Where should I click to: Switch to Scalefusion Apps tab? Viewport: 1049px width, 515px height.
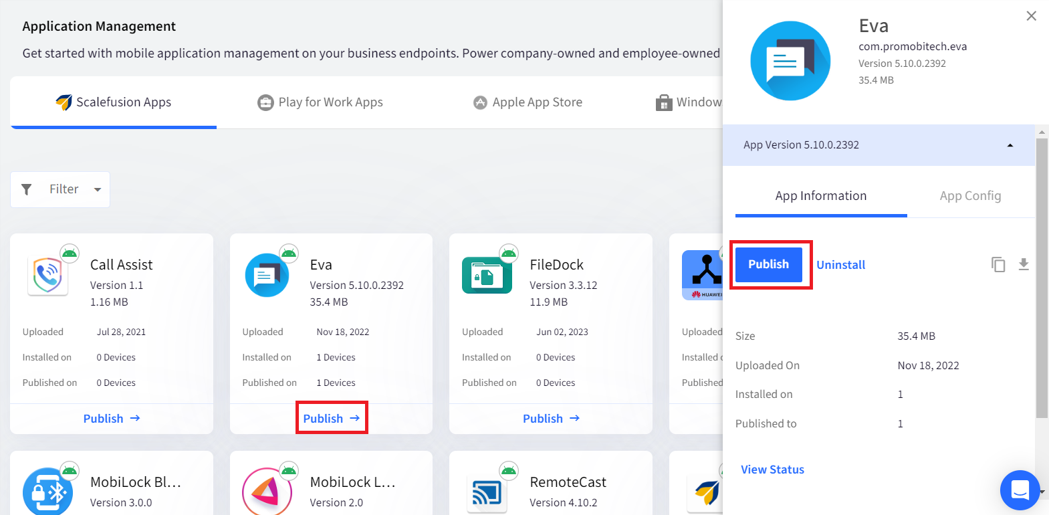coord(113,102)
